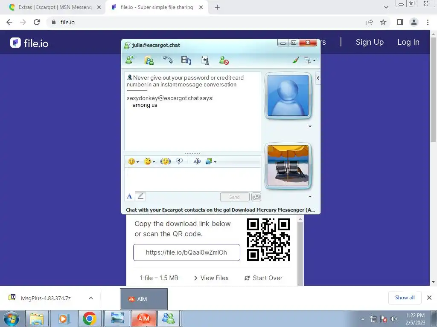
Task: Open the wink dropdown arrow
Action: pyautogui.click(x=154, y=162)
